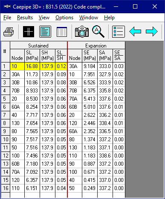The image size is (165, 199).
Task: Open the Options menu
Action: (x=64, y=18)
